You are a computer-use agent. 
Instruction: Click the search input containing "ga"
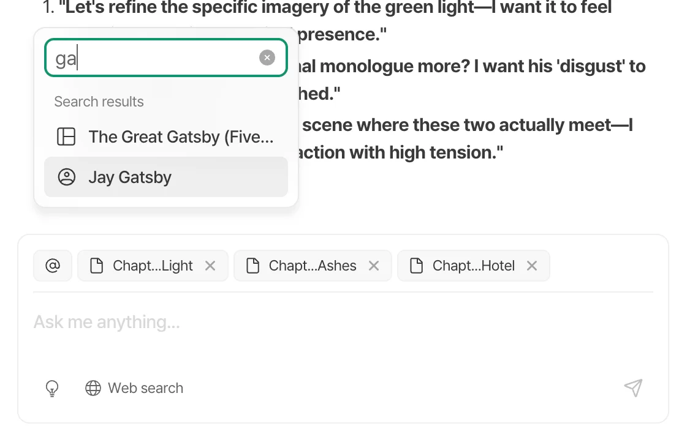click(x=153, y=58)
